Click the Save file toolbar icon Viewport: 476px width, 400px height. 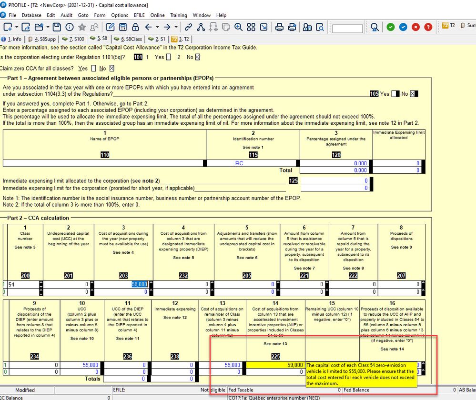tap(57, 27)
